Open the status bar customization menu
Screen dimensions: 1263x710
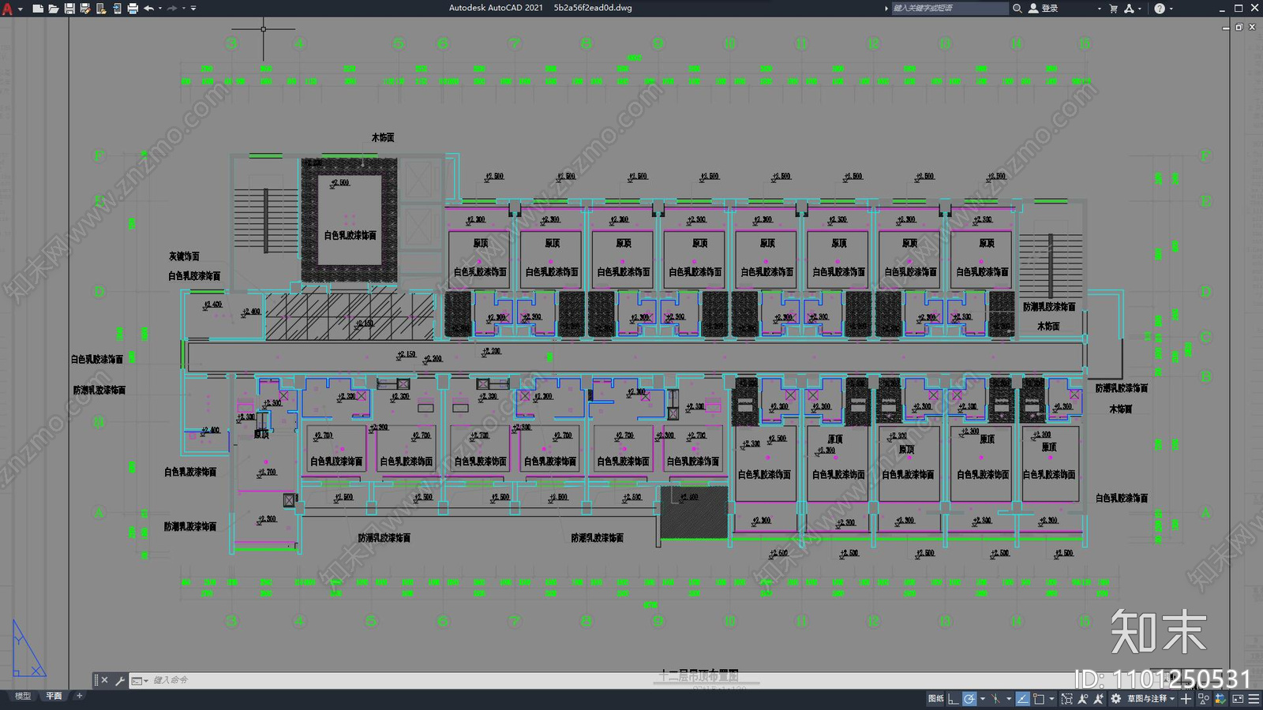click(x=1254, y=699)
